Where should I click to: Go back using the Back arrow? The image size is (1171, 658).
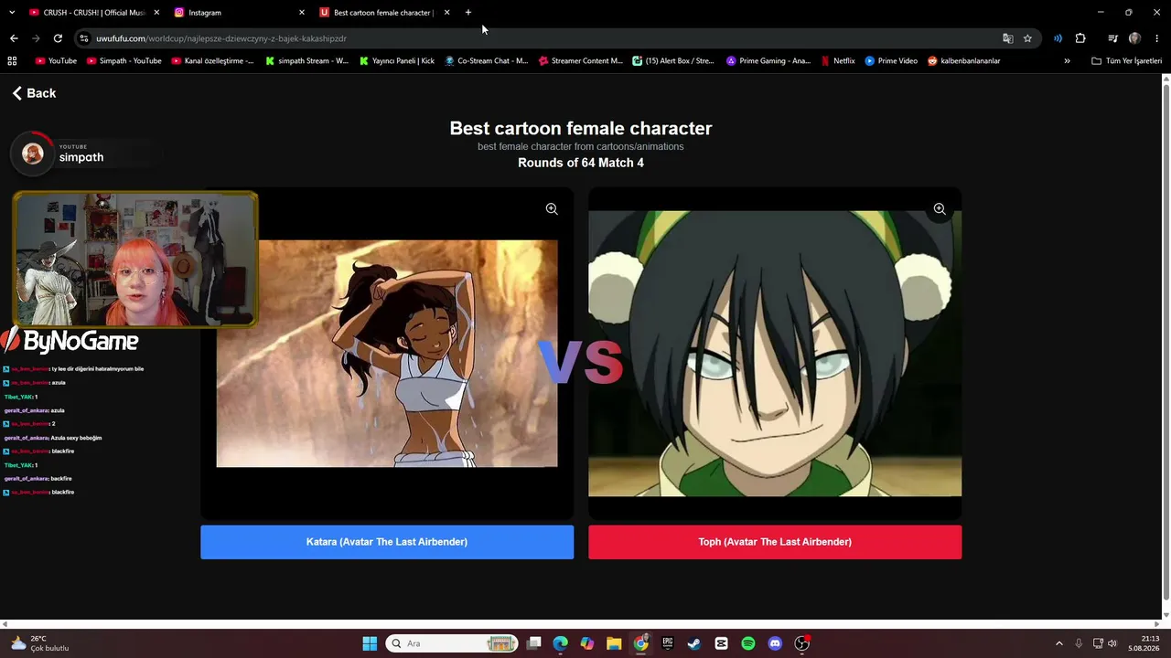(x=34, y=93)
